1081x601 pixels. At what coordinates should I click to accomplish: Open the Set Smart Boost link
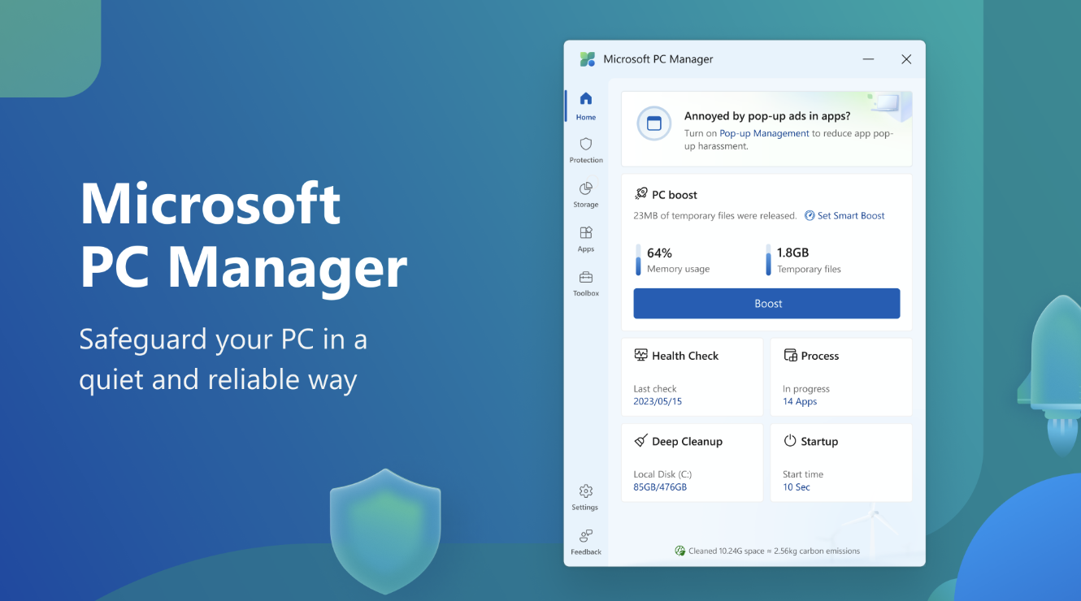[x=844, y=216]
